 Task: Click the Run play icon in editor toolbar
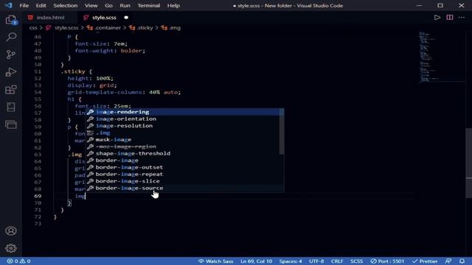pyautogui.click(x=437, y=18)
